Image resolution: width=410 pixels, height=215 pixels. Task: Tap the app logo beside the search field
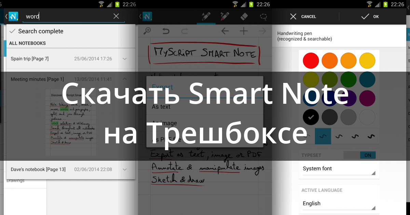point(13,16)
